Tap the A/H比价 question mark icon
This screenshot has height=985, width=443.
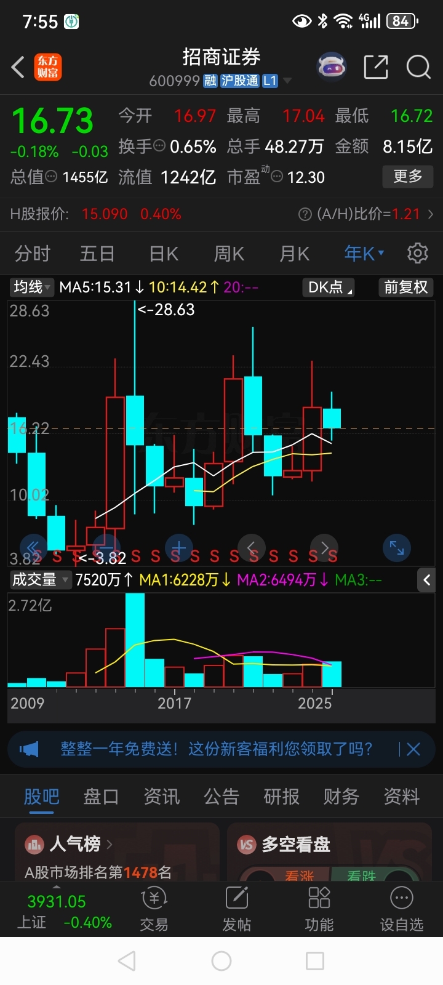click(305, 214)
